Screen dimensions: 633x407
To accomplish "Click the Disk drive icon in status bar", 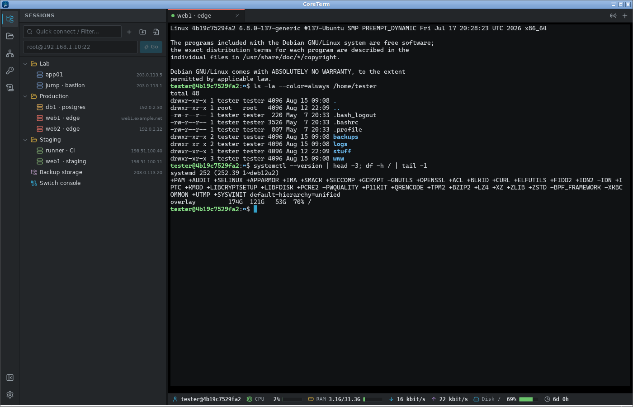I will coord(476,399).
